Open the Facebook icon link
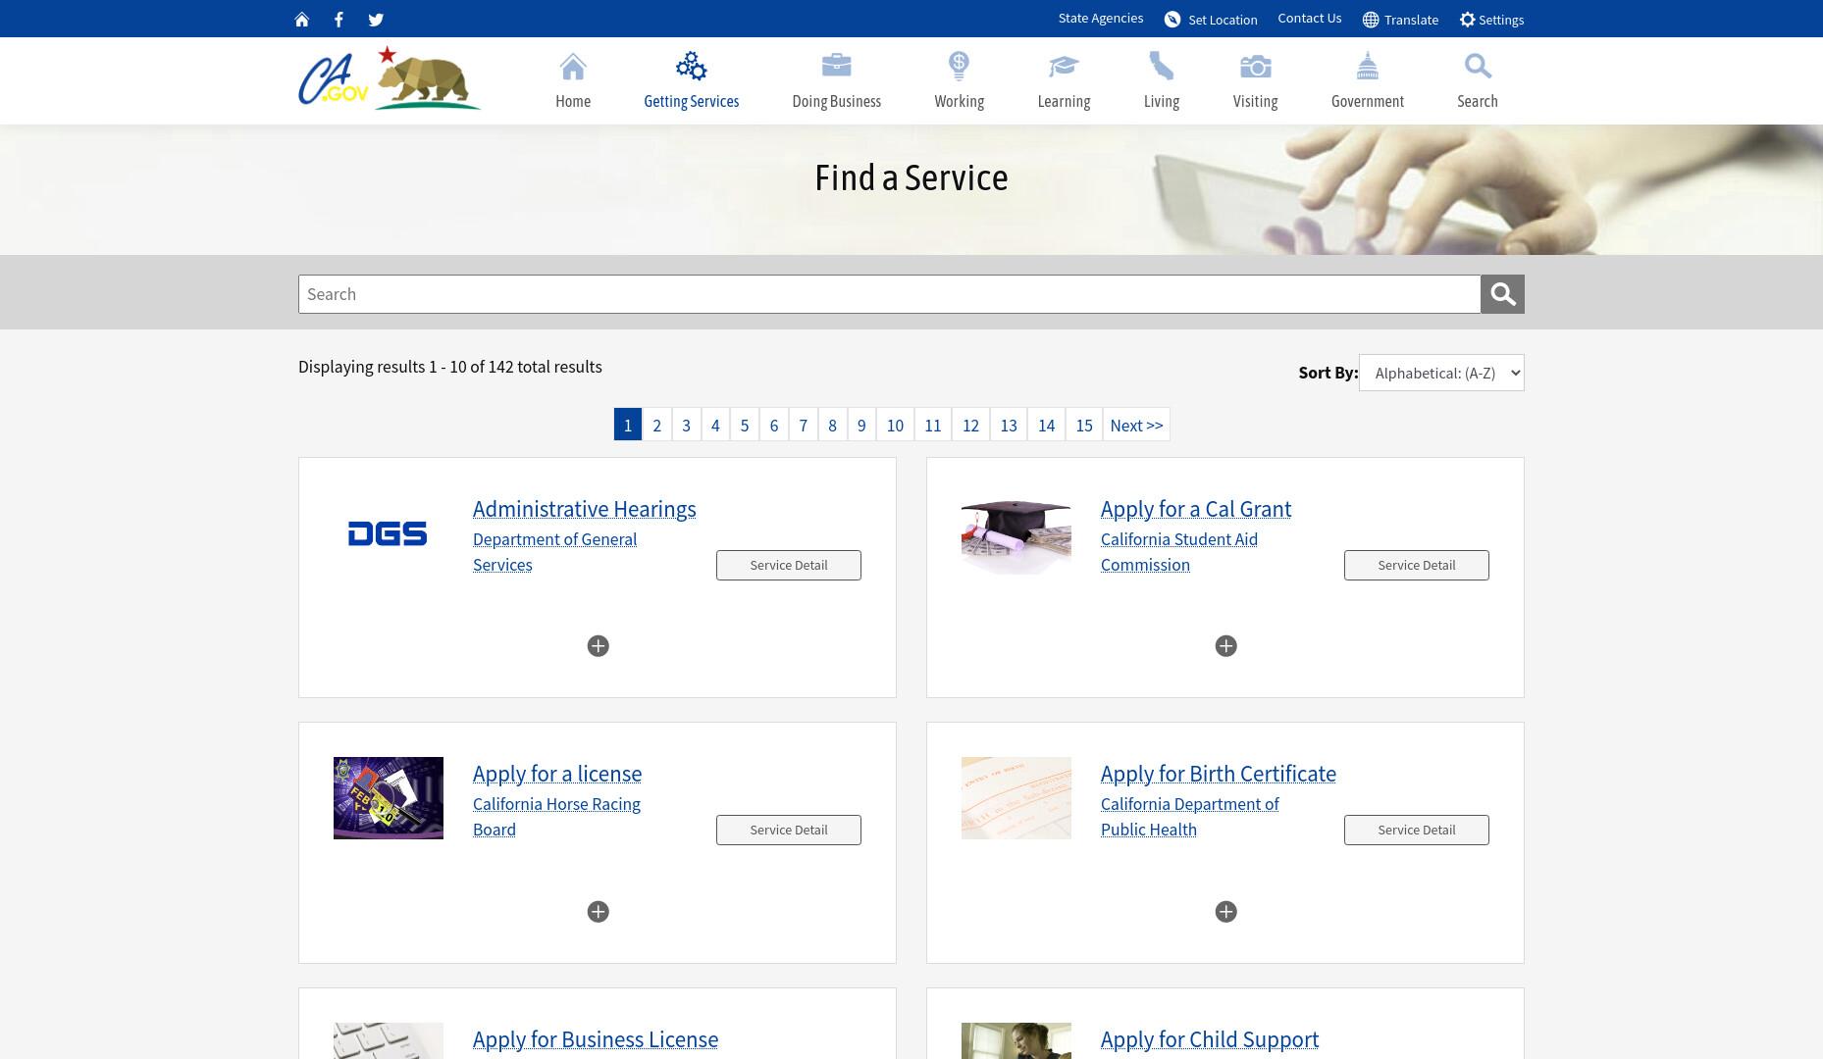 point(339,20)
